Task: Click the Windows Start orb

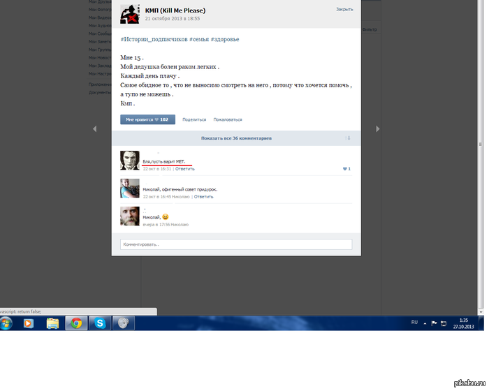Action: tap(6, 323)
